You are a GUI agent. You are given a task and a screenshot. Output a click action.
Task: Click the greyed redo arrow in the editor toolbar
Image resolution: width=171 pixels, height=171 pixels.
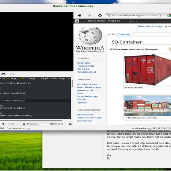[12, 74]
